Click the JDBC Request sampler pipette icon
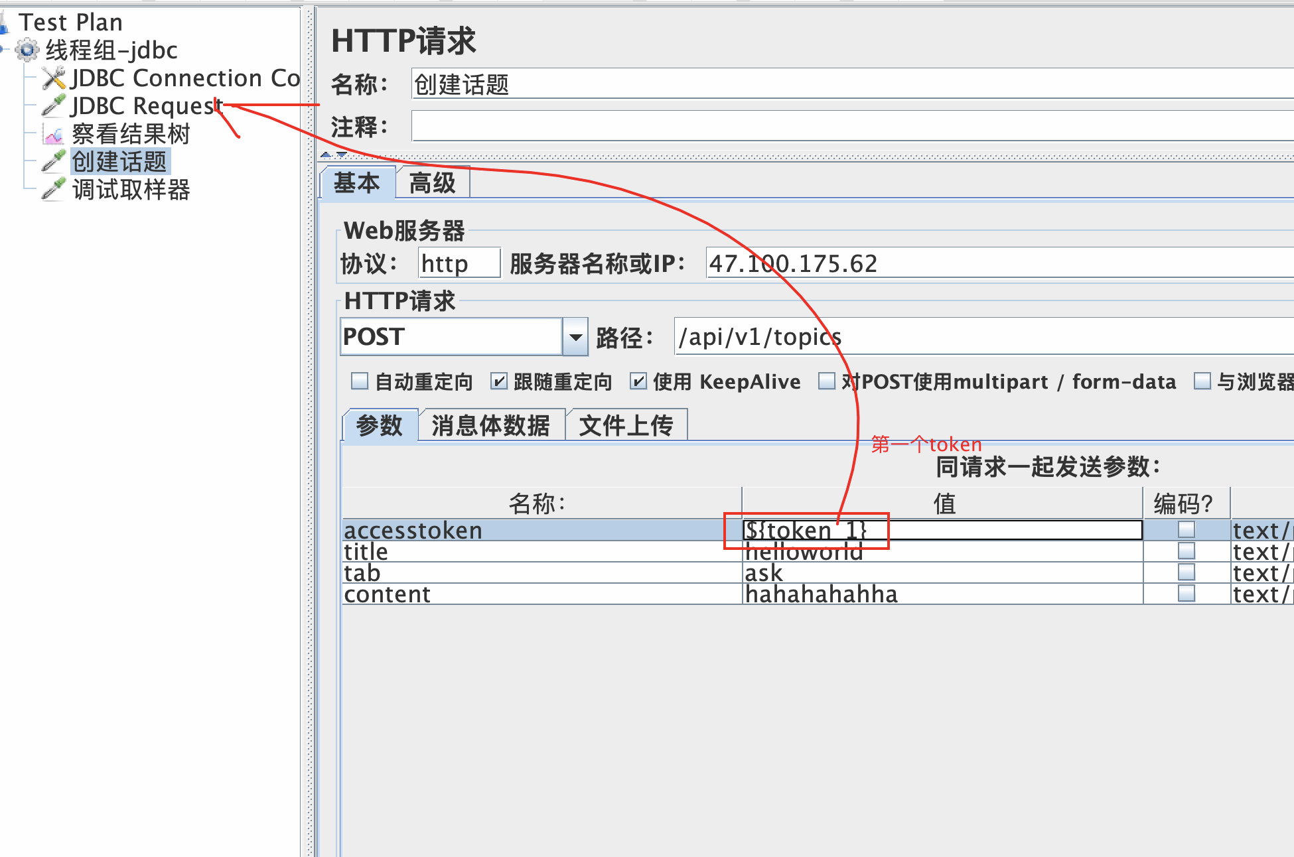 (x=54, y=105)
